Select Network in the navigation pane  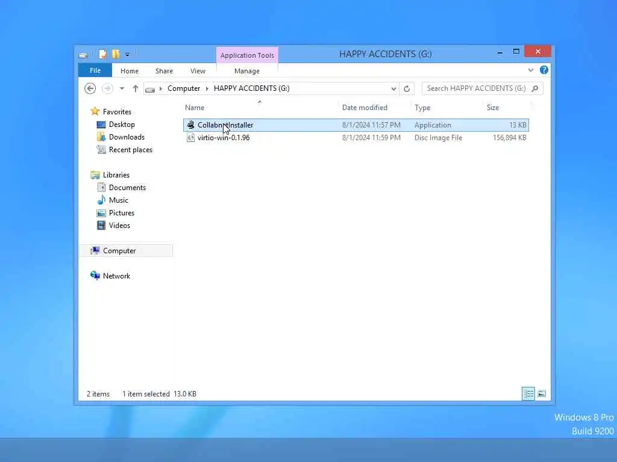click(116, 276)
